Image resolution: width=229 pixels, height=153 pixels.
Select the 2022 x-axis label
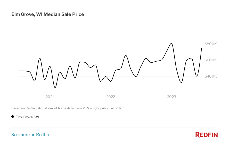click(111, 97)
